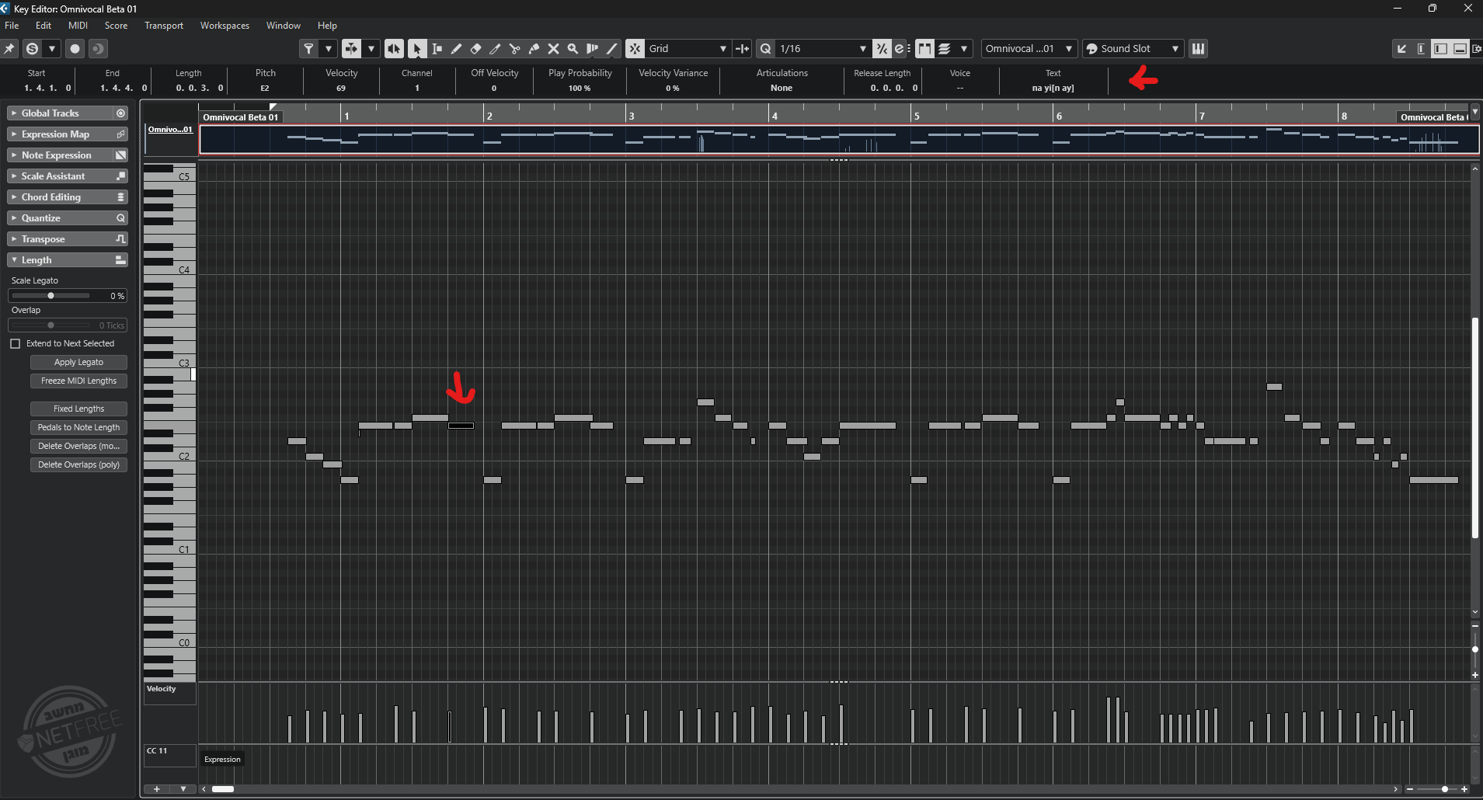Select the Draw pencil tool
Screen dimensions: 1483x800
(x=456, y=49)
